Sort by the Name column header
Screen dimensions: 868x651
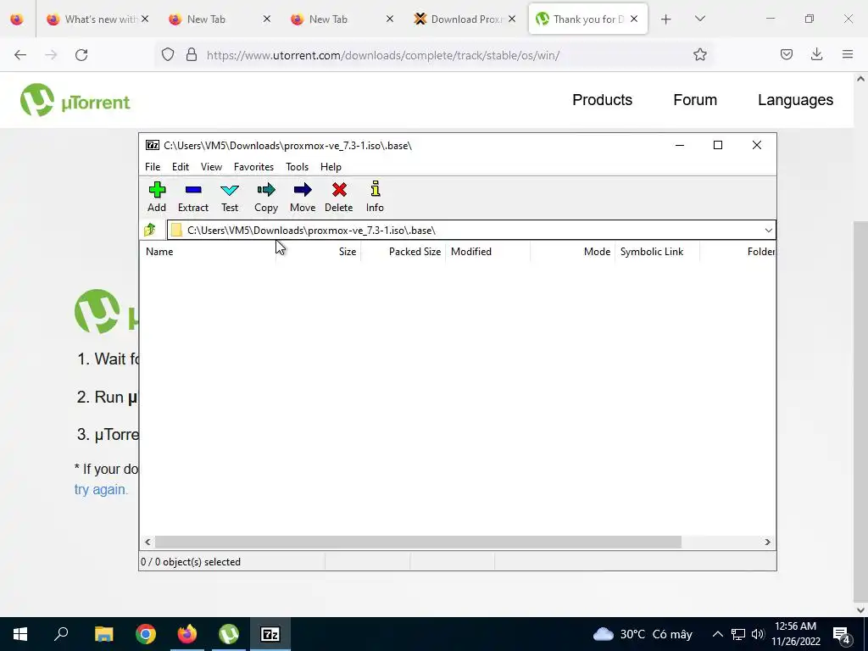(208, 251)
